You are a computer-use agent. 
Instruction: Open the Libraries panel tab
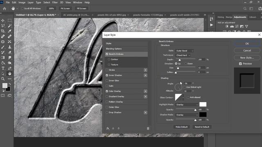pyautogui.click(x=253, y=17)
